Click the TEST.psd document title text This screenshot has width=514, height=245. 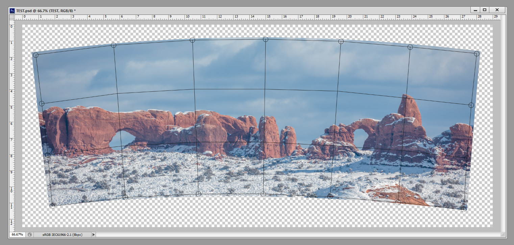coord(46,10)
